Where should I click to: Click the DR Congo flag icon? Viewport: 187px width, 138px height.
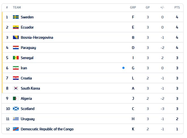point(16,129)
